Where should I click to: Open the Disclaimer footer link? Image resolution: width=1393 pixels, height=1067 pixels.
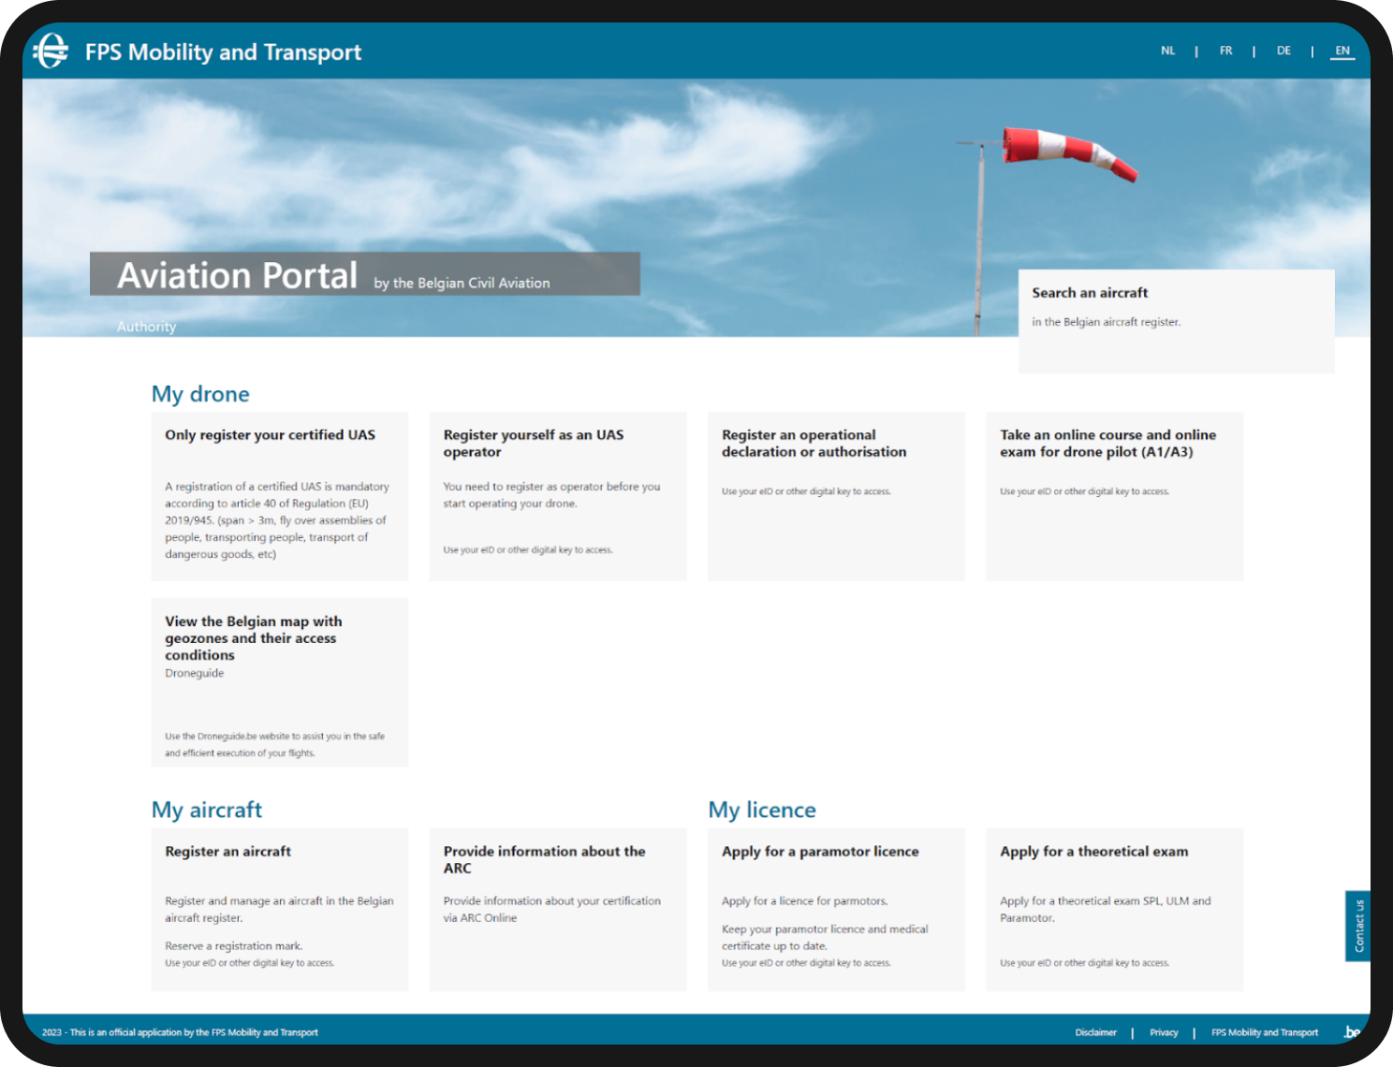[1095, 1032]
